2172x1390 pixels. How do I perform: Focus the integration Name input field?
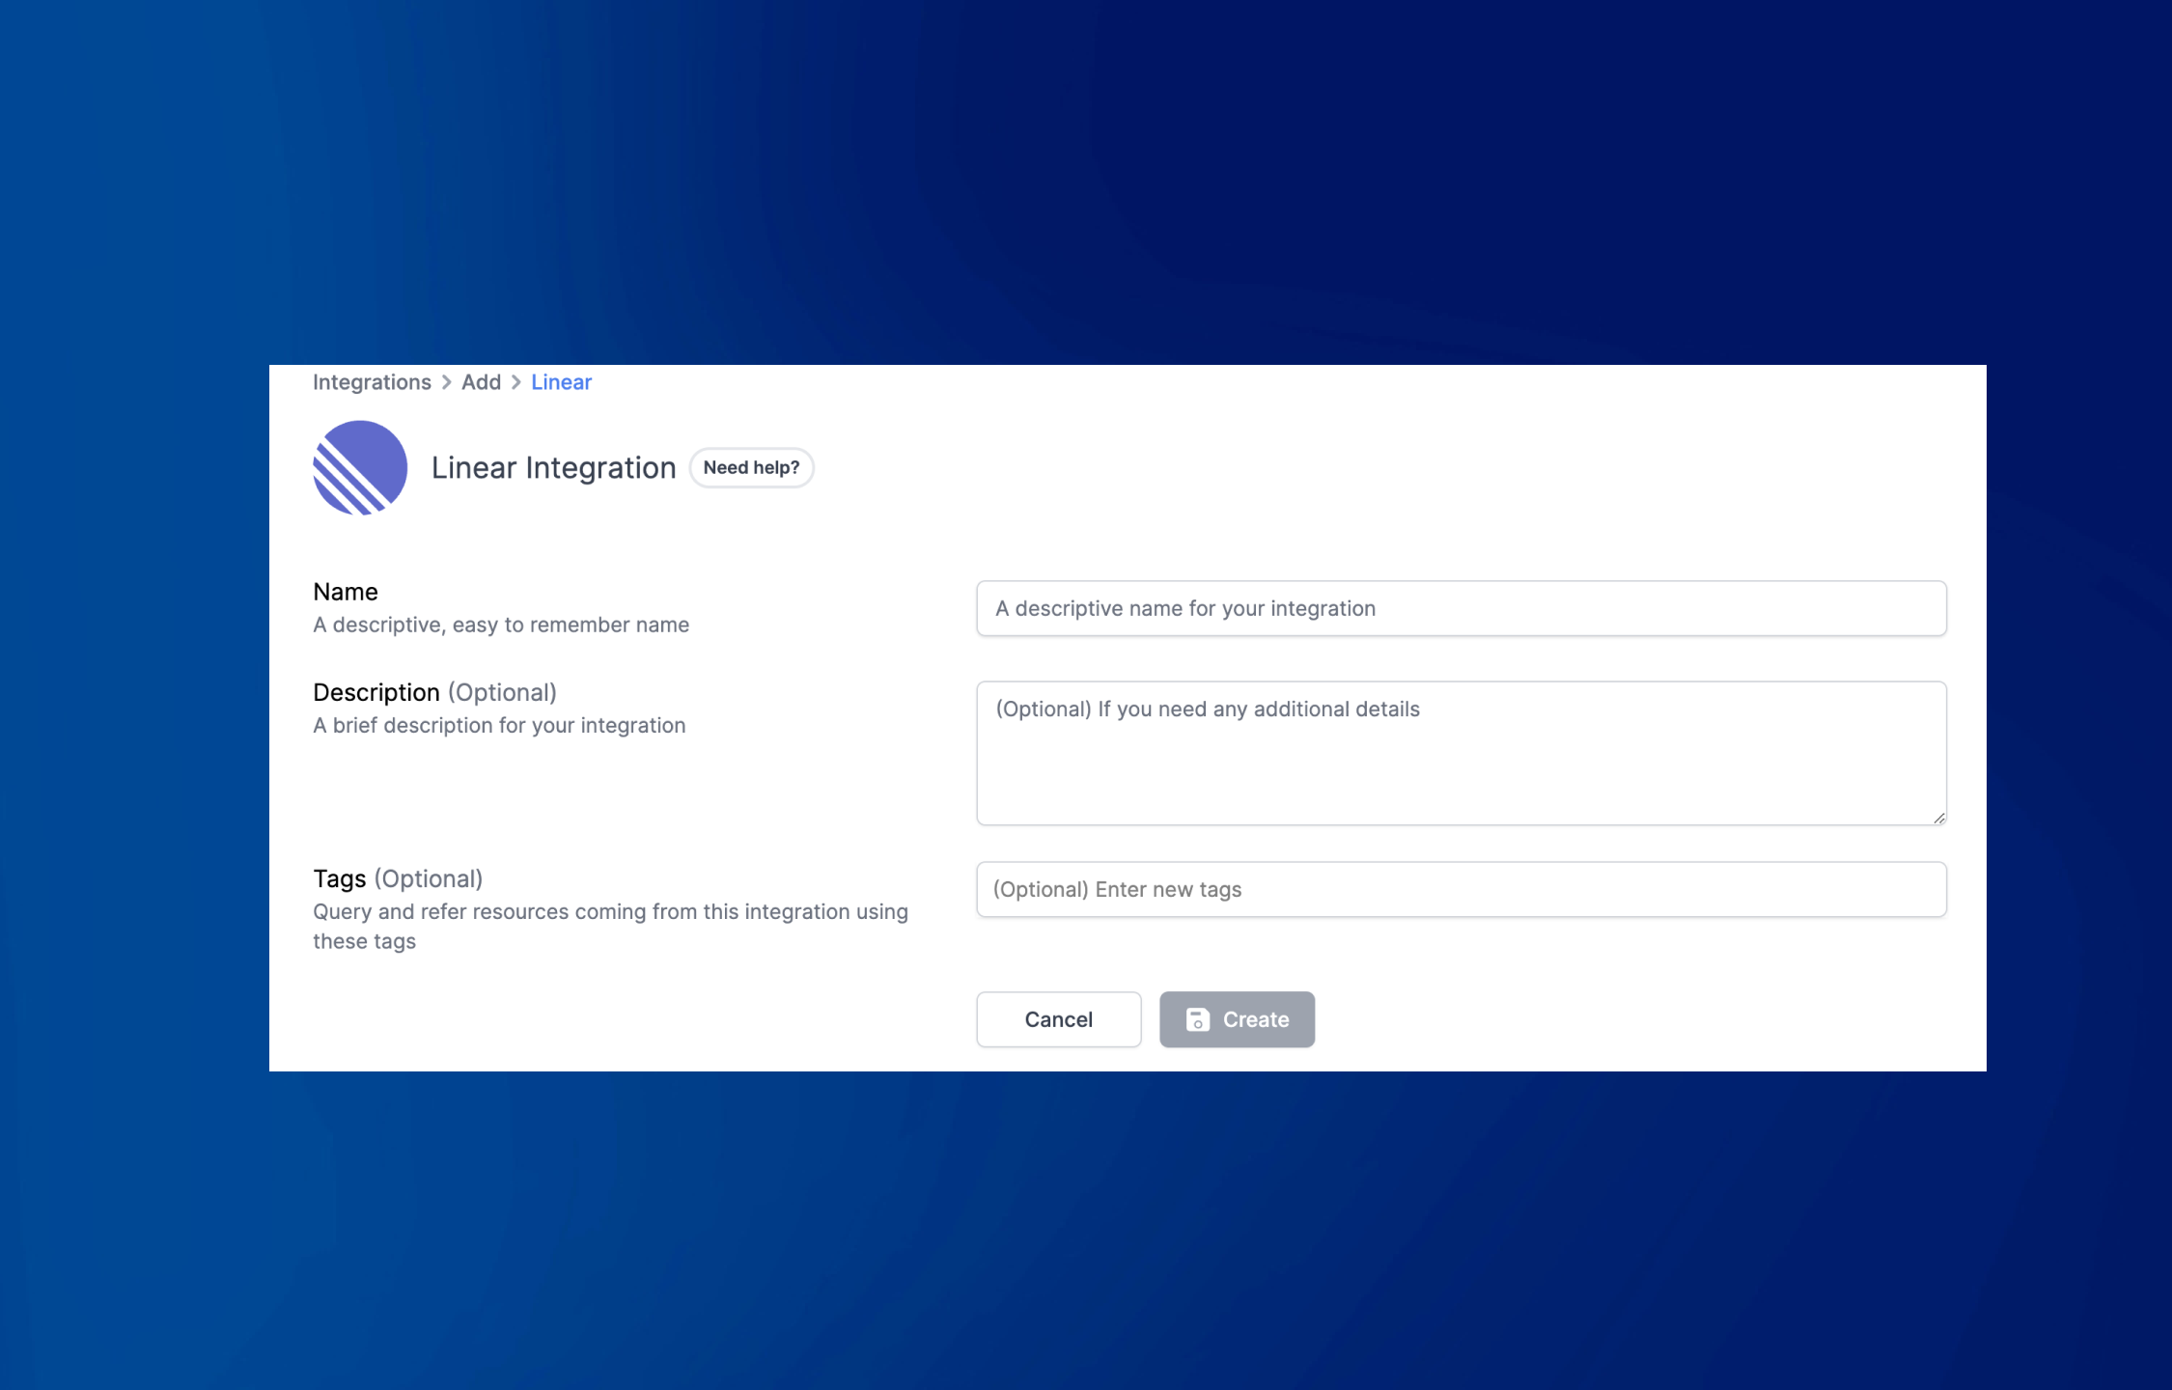[1461, 608]
